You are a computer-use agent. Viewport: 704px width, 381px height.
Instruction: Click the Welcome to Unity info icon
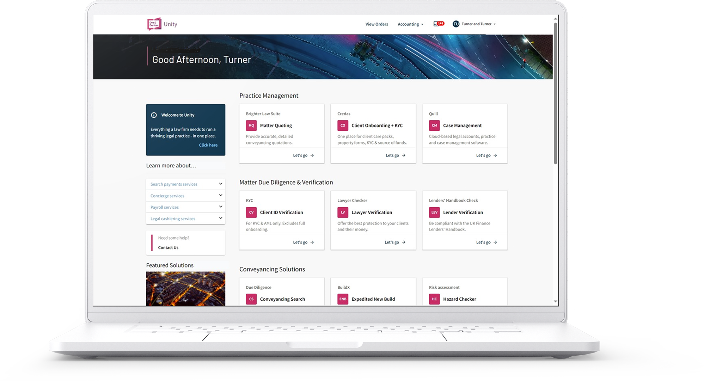point(154,115)
